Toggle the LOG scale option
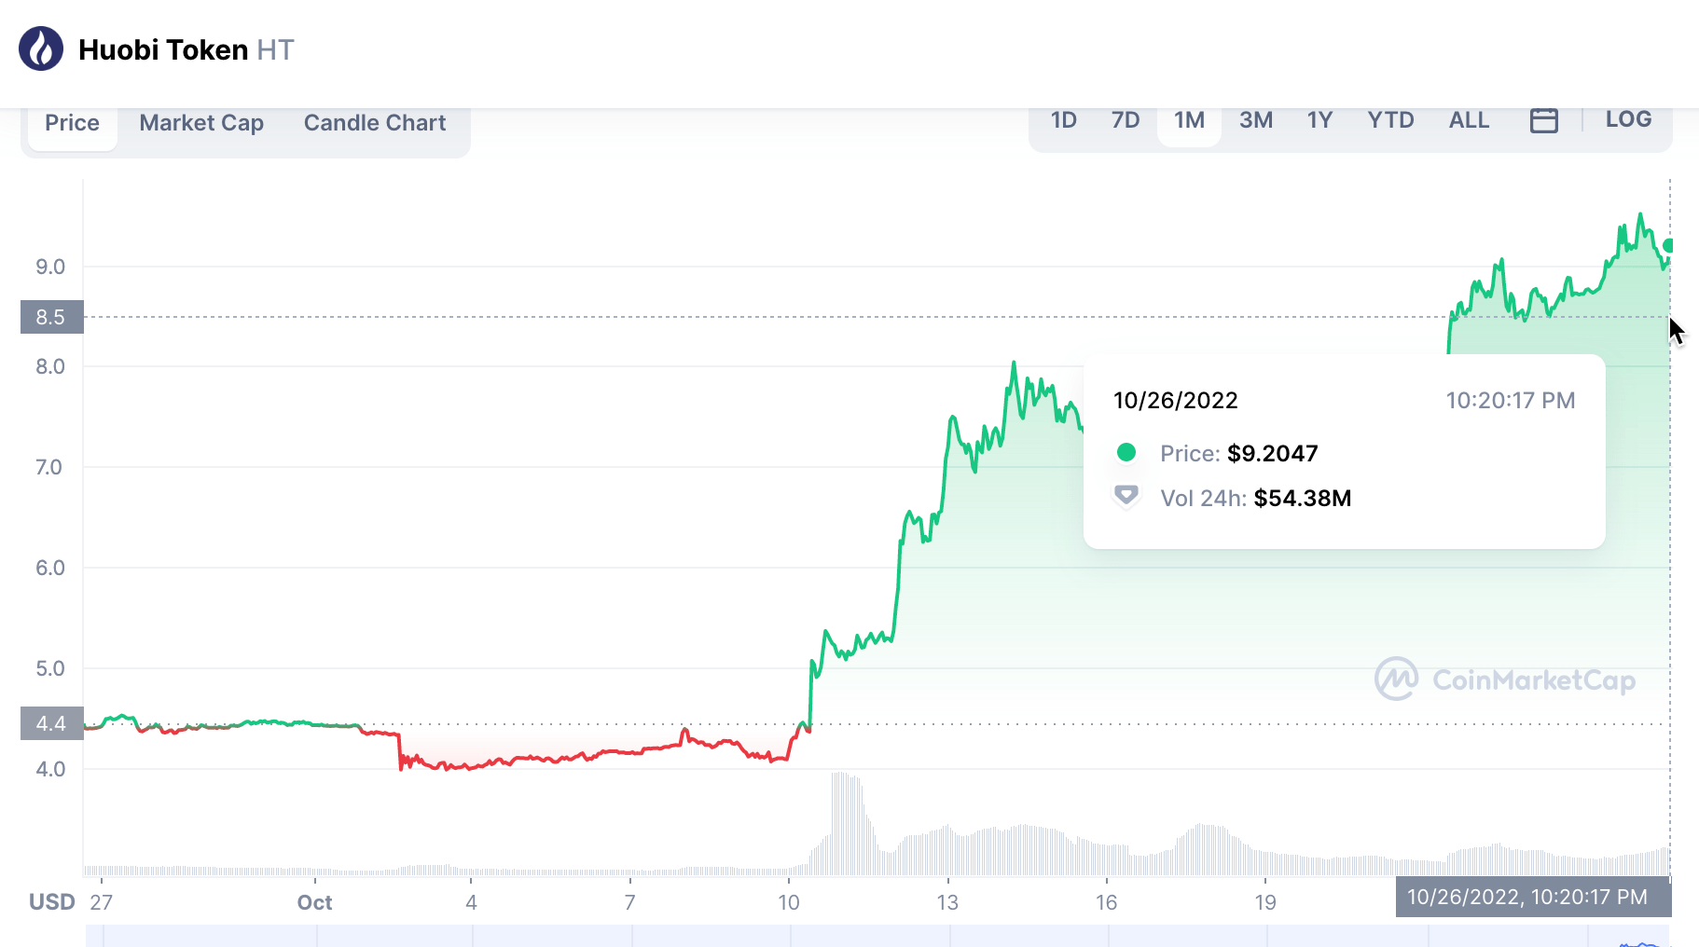The height and width of the screenshot is (947, 1699). pos(1628,119)
